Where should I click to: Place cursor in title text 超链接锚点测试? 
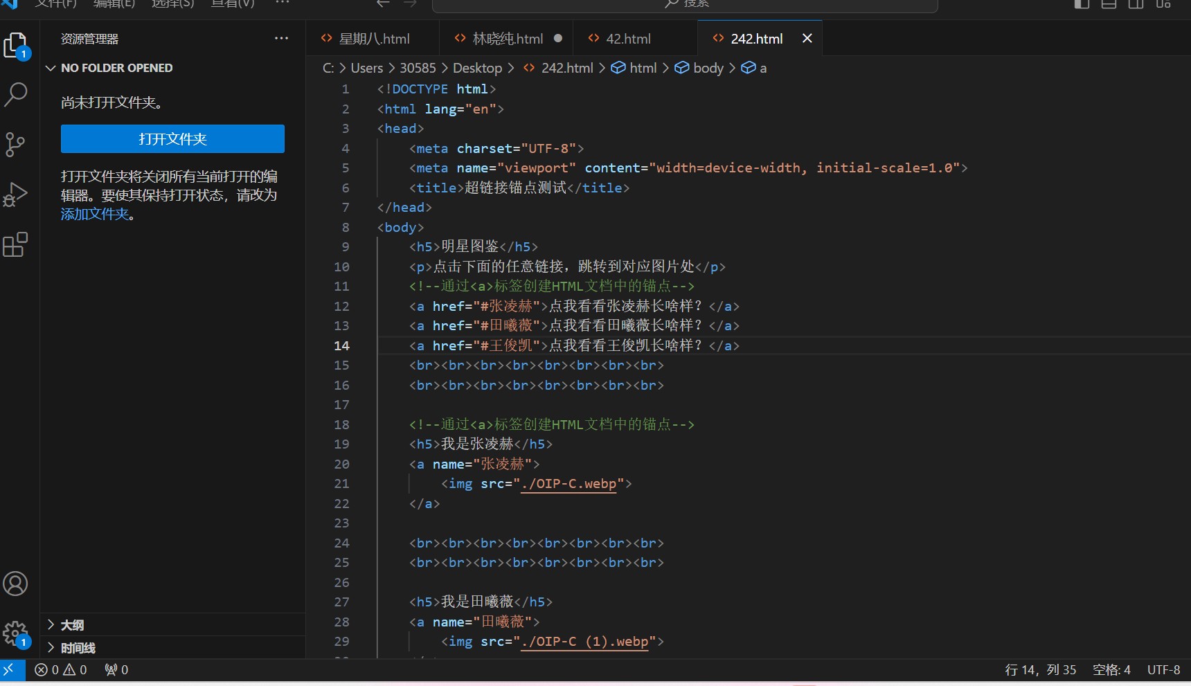(515, 188)
